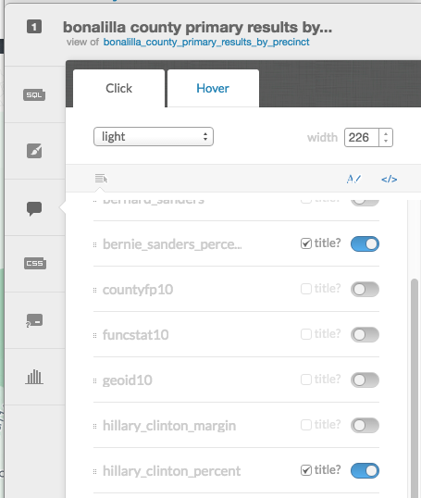Check title box for hillary_clinton_margin
This screenshot has height=498, width=421.
pyautogui.click(x=306, y=425)
